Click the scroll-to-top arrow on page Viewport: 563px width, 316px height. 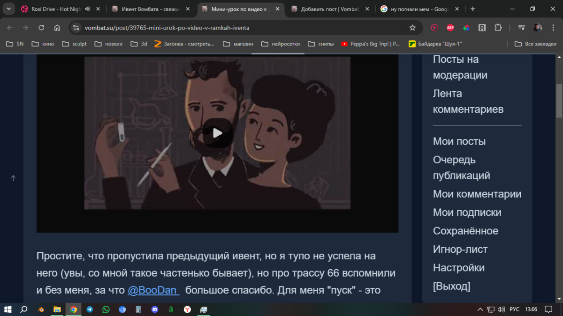click(x=13, y=178)
